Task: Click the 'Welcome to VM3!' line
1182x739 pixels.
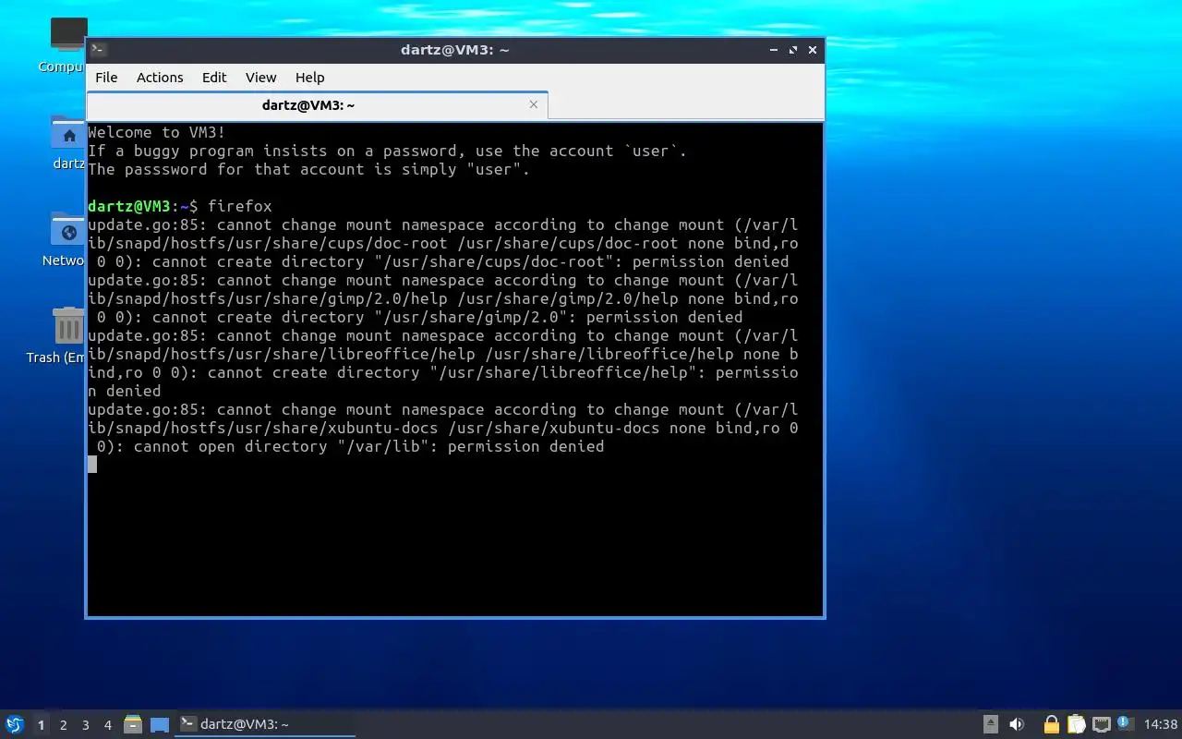Action: (x=157, y=132)
